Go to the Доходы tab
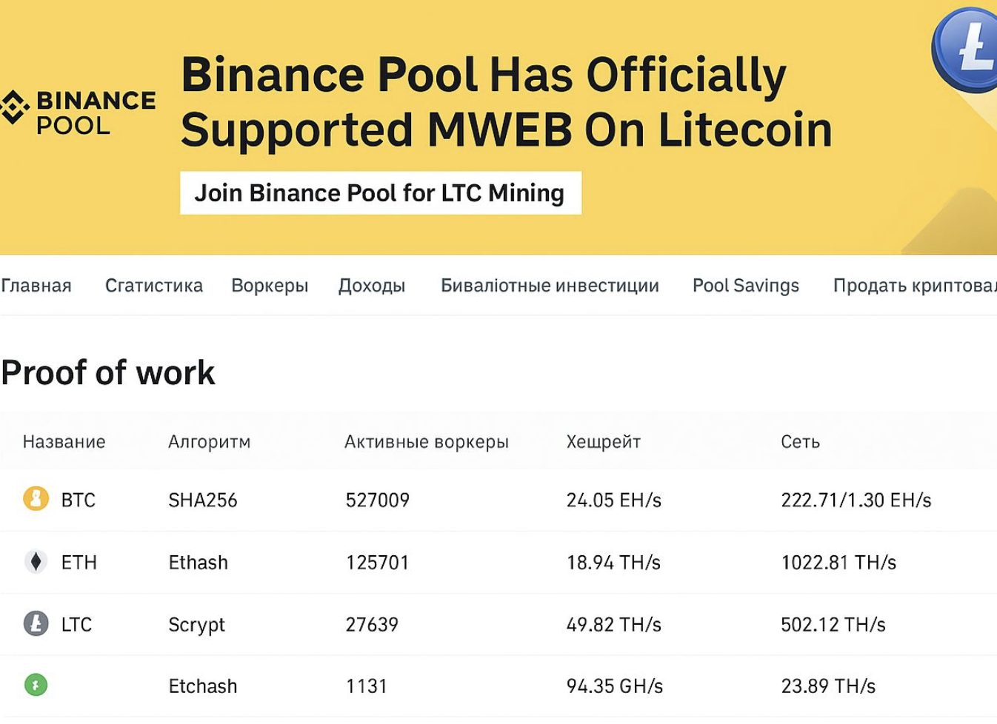This screenshot has width=997, height=724. 372,286
